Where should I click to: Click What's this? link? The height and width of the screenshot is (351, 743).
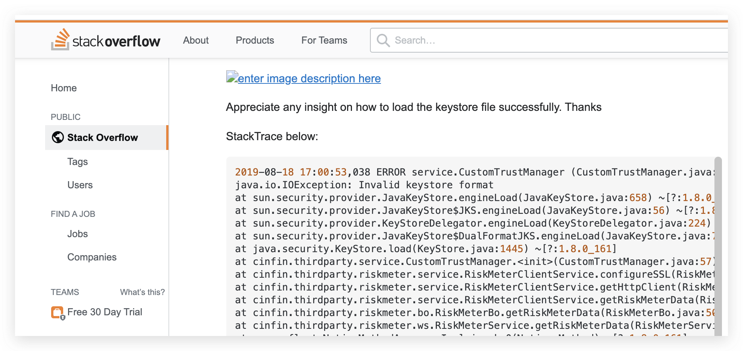pos(143,292)
